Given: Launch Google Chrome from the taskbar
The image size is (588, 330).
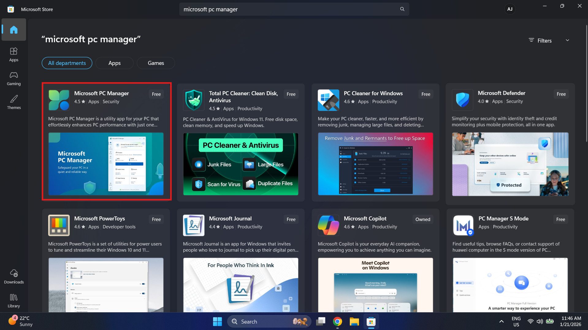Looking at the screenshot, I should (x=337, y=321).
